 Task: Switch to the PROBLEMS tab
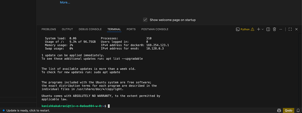49,29
